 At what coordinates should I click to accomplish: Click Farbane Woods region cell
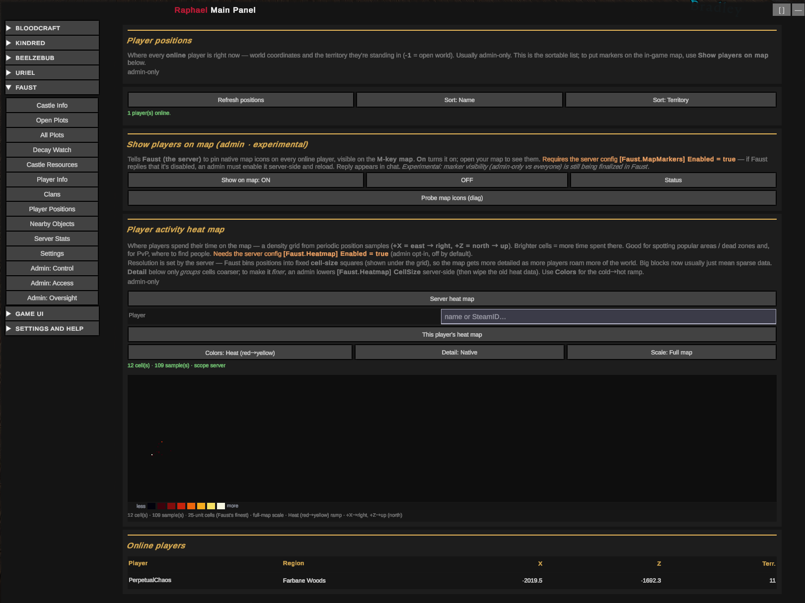click(x=304, y=580)
